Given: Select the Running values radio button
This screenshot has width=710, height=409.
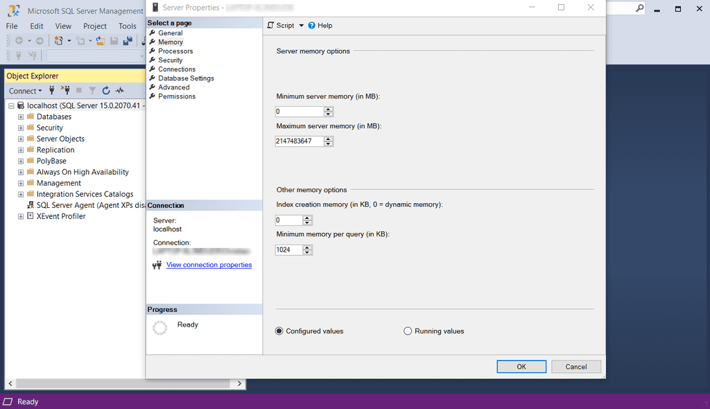Looking at the screenshot, I should [x=408, y=331].
